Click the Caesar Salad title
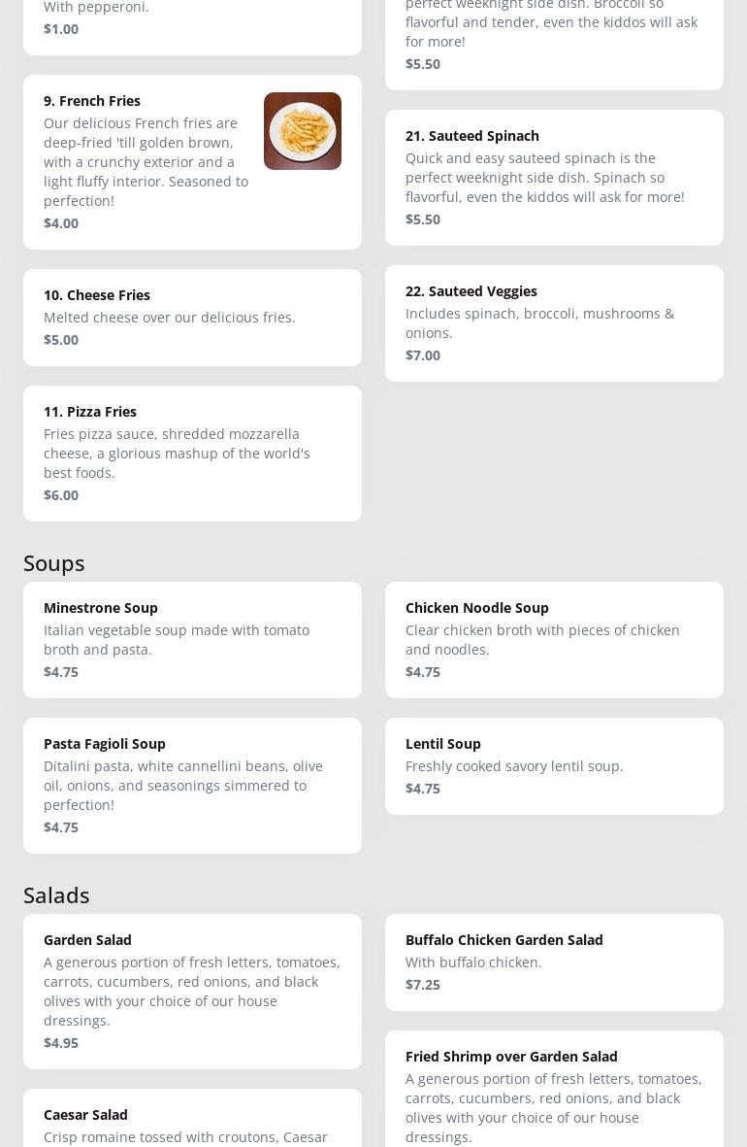Image resolution: width=747 pixels, height=1147 pixels. click(85, 1115)
